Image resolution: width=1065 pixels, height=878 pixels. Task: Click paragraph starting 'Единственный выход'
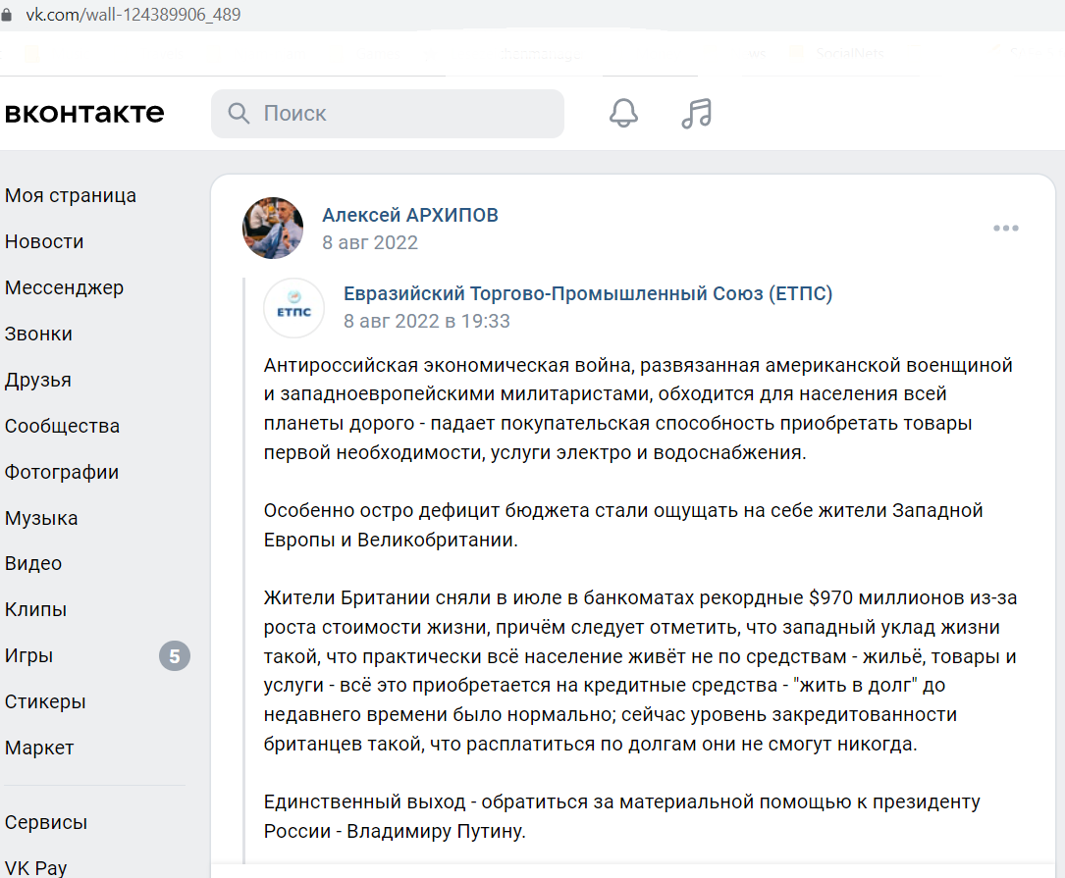coord(621,816)
